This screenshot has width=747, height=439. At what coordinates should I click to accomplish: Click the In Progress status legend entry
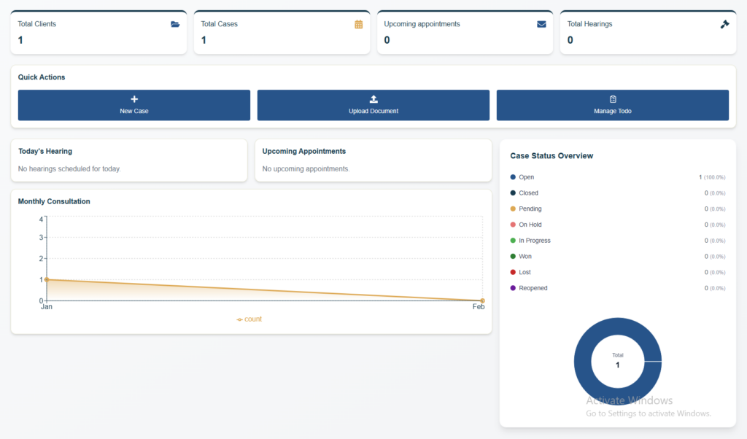(530, 241)
